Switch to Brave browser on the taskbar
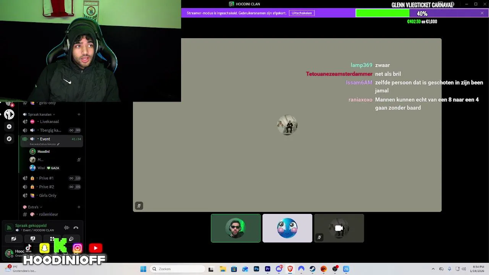 pyautogui.click(x=290, y=269)
